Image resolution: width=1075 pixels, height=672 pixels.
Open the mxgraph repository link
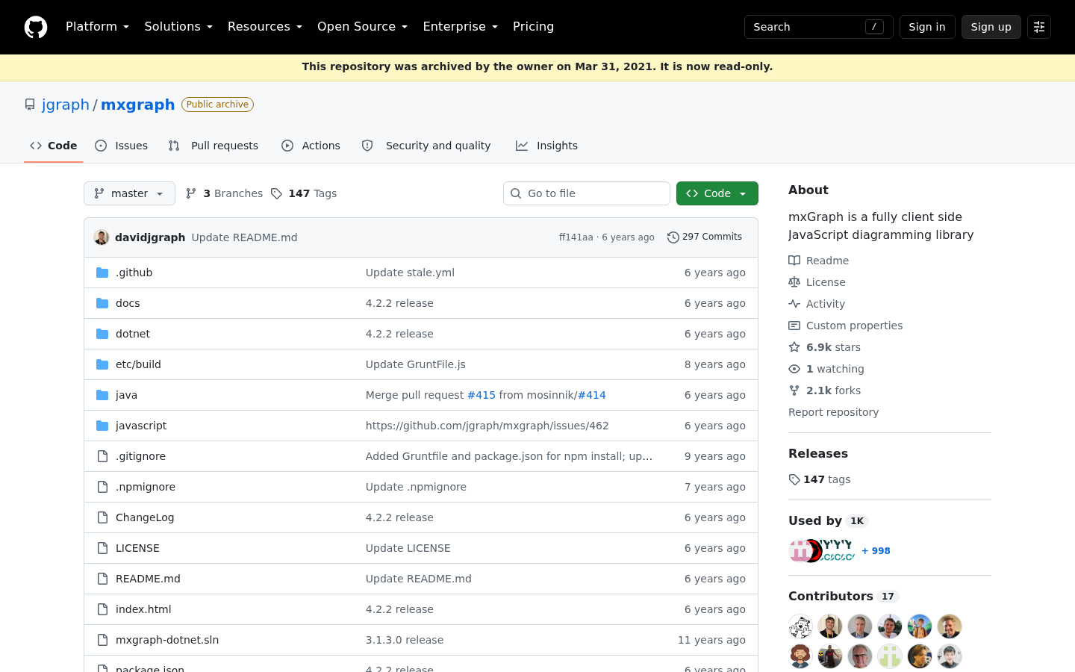(x=138, y=105)
